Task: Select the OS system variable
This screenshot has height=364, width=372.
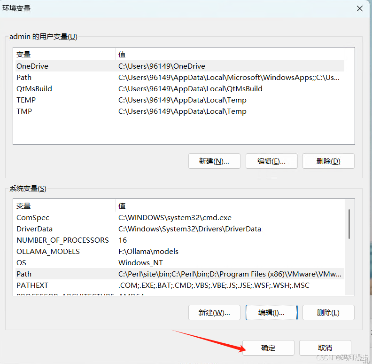Action: click(180, 262)
